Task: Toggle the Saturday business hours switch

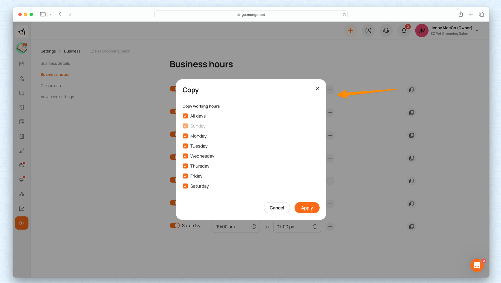Action: point(175,225)
